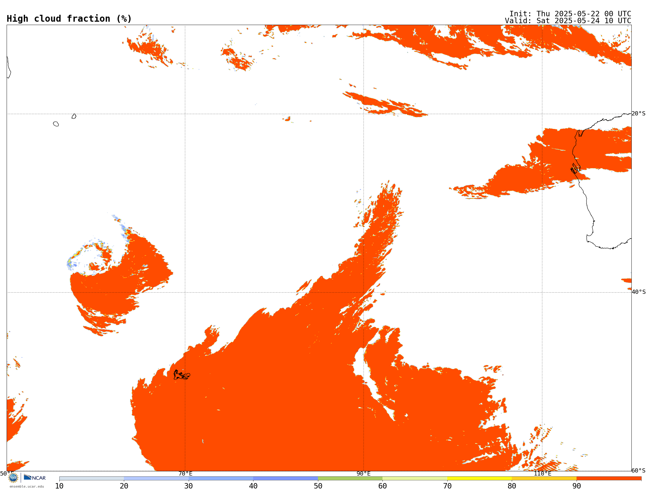Viewport: 651px width, 490px height.
Task: Click the Init: Thu 2025-05-22 00 UTC line
Action: point(570,14)
